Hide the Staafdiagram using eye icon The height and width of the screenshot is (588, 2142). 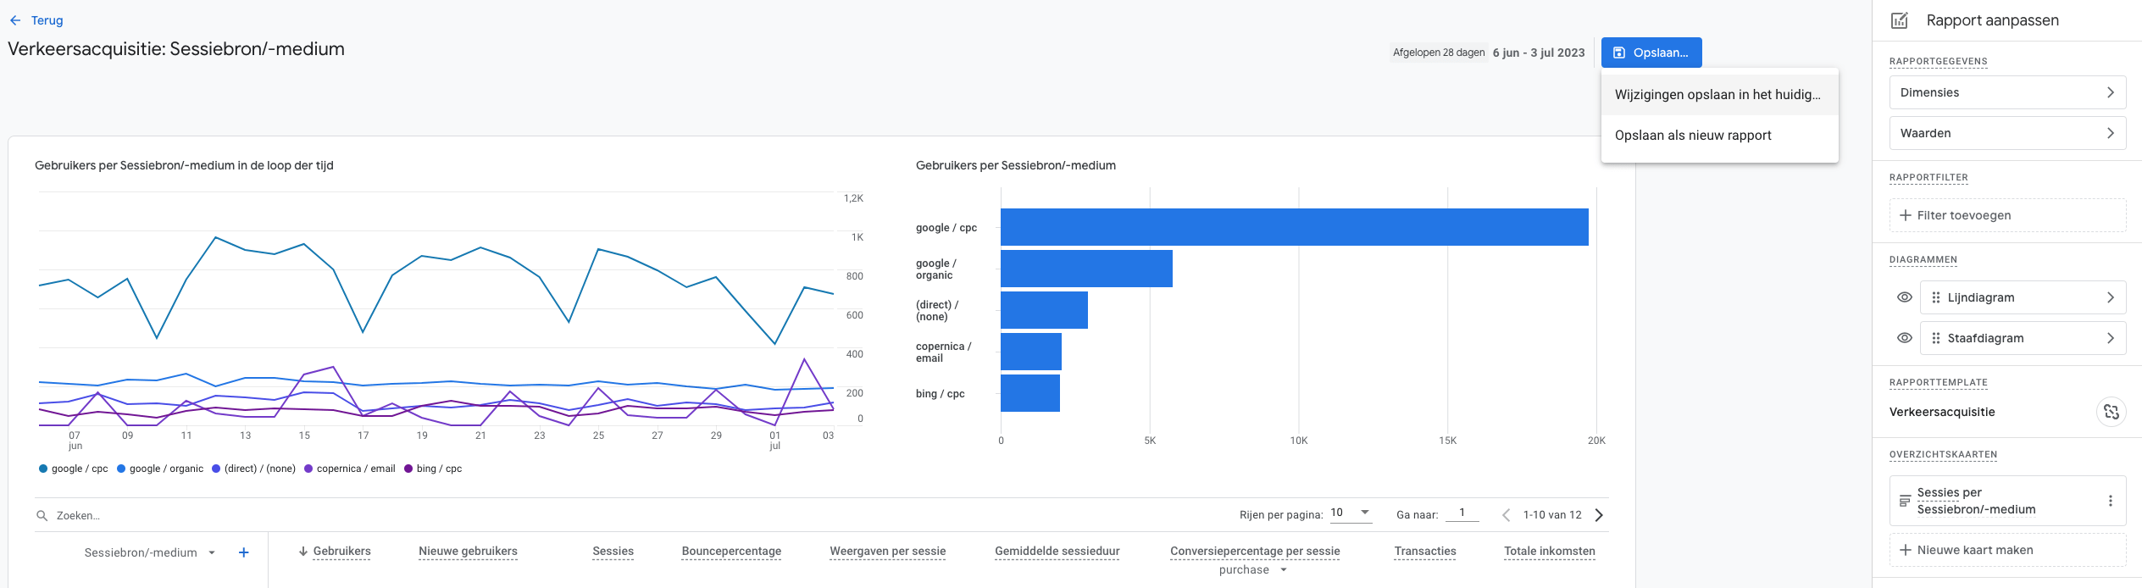pyautogui.click(x=1904, y=338)
